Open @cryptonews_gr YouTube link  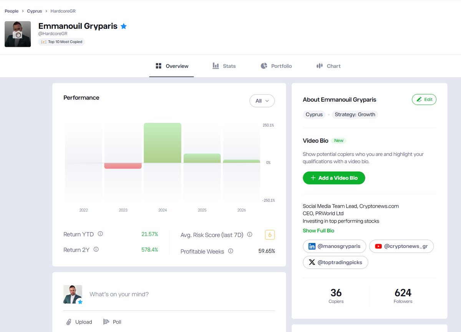pos(401,246)
